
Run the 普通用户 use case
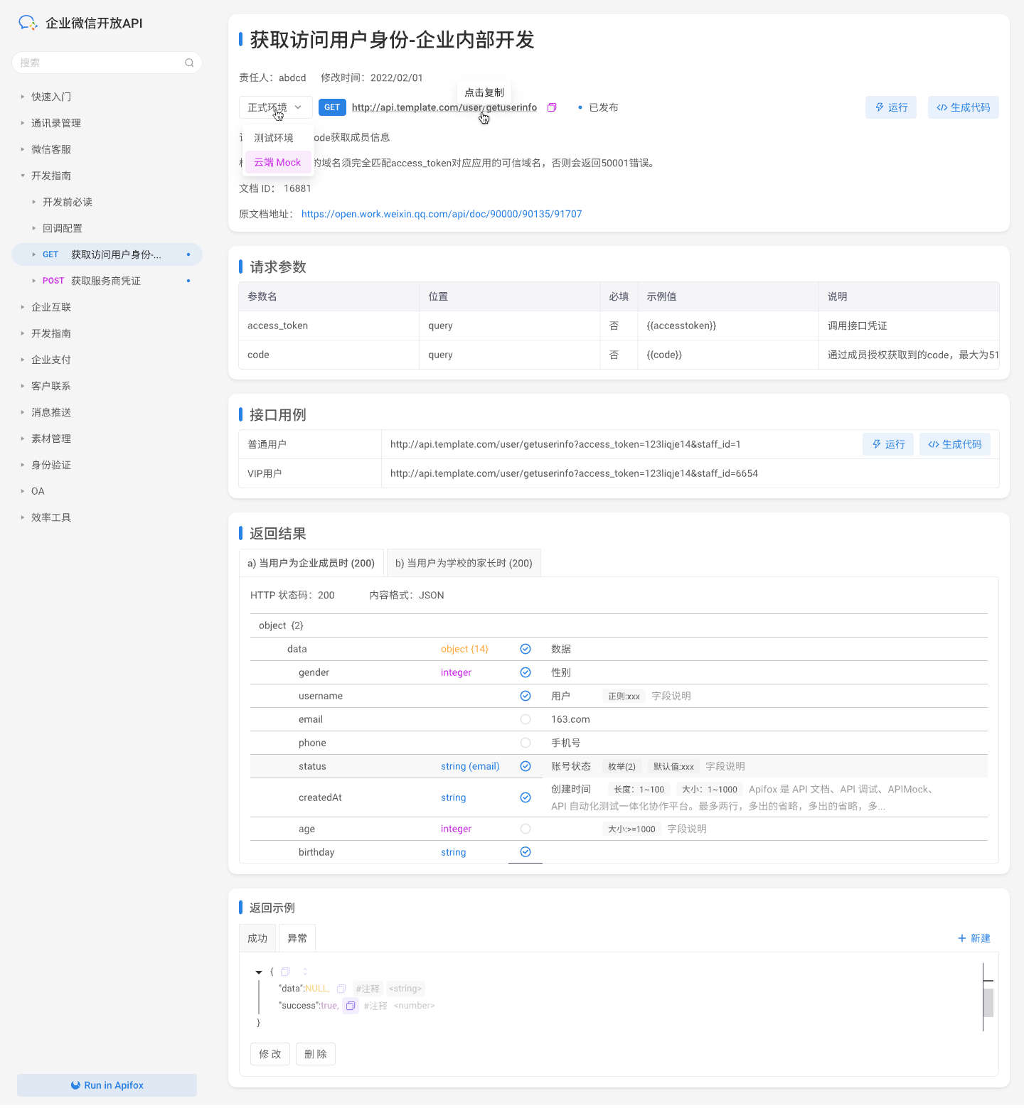(887, 444)
